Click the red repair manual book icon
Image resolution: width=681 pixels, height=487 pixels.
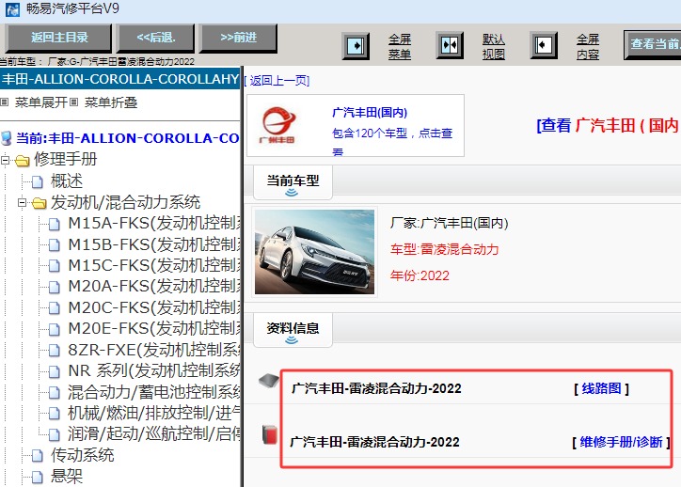[x=270, y=435]
